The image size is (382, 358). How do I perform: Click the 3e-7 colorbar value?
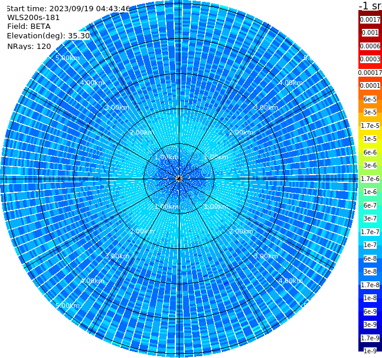click(370, 218)
